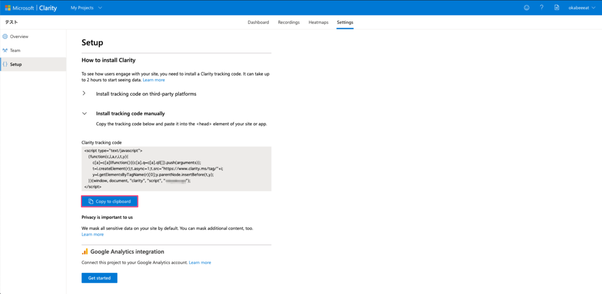Open Learn more link under privacy text

(93, 235)
